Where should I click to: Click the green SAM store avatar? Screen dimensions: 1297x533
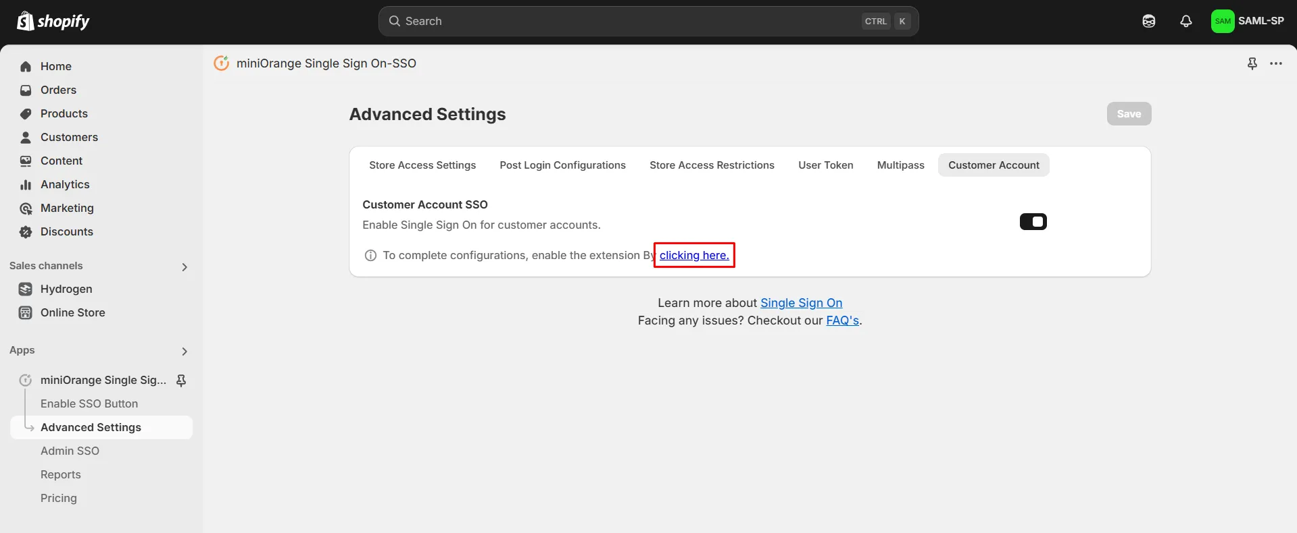tap(1223, 21)
